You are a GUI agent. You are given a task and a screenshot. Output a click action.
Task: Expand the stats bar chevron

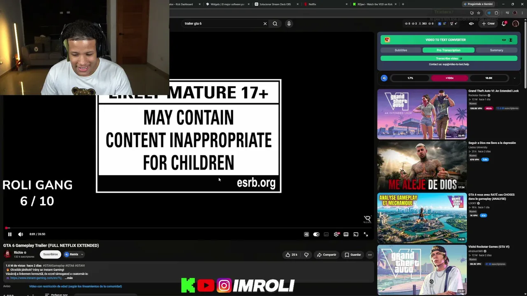pyautogui.click(x=514, y=78)
